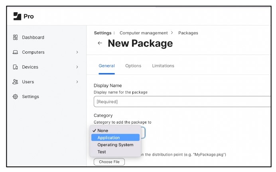Image resolution: width=276 pixels, height=172 pixels.
Task: Click the New Package page heading
Action: 140,43
